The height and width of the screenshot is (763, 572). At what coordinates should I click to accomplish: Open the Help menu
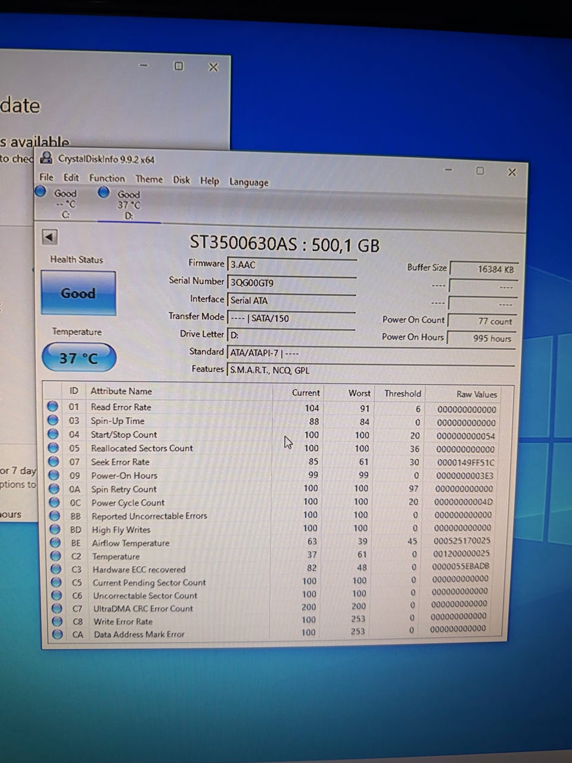coord(209,181)
